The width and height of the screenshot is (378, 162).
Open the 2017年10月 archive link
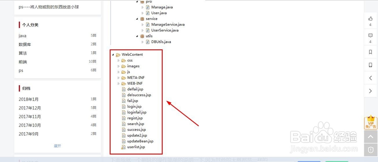pyautogui.click(x=29, y=125)
